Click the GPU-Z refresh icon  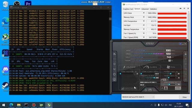click(x=184, y=8)
